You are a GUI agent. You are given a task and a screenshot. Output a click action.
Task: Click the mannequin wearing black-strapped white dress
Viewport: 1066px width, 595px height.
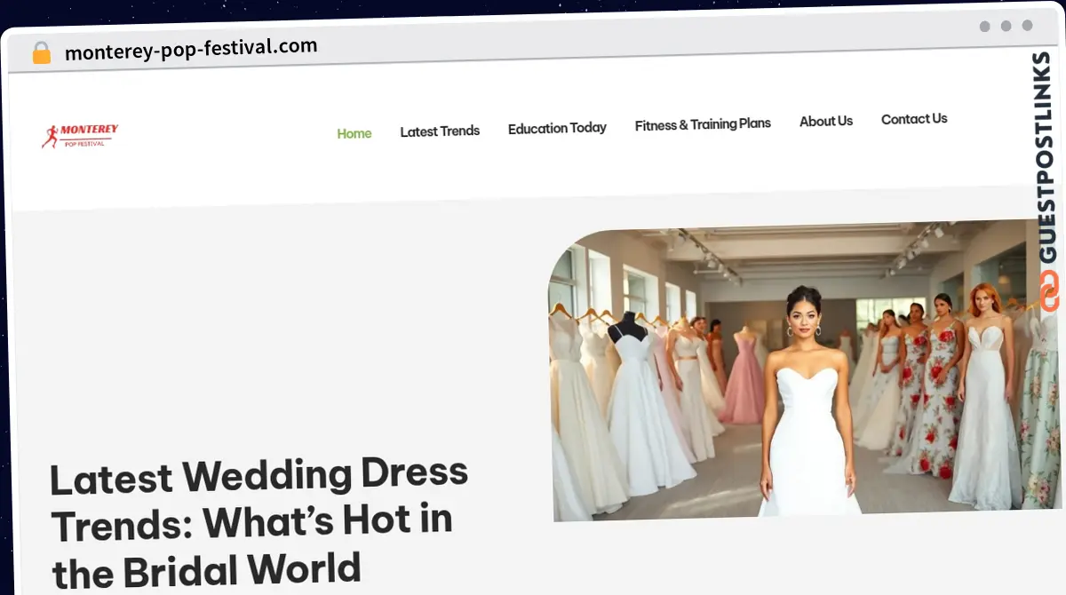(x=638, y=409)
